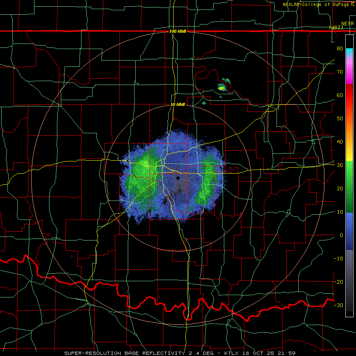Click the 80 value on the dBZ scale
Image resolution: width=356 pixels, height=356 pixels.
click(x=340, y=49)
